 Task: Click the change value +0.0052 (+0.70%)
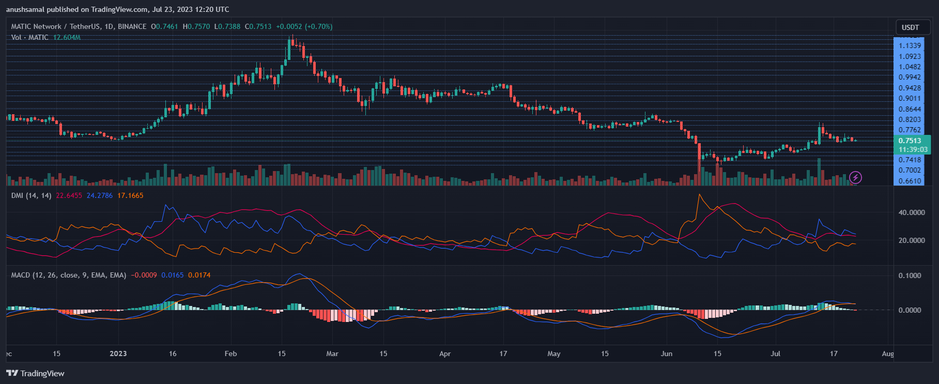click(304, 26)
